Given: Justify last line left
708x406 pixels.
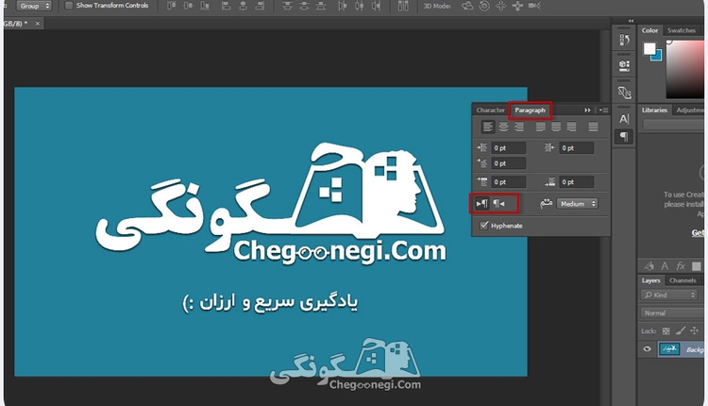Looking at the screenshot, I should point(541,127).
